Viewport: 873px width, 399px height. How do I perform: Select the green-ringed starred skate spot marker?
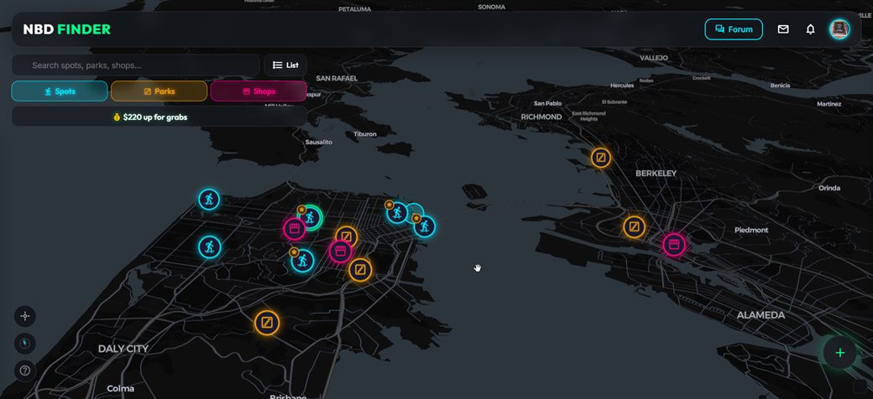coord(310,217)
